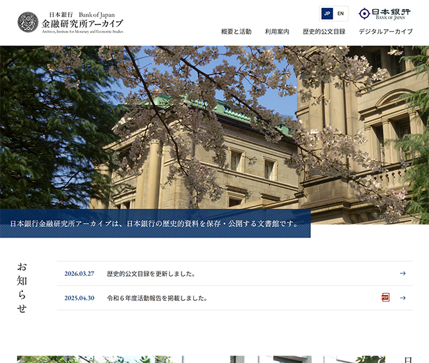Click the date 2026.03.27
The image size is (429, 363).
point(79,273)
